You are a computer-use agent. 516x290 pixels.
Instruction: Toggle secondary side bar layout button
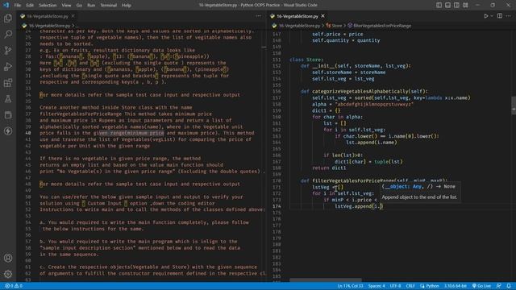(x=456, y=5)
